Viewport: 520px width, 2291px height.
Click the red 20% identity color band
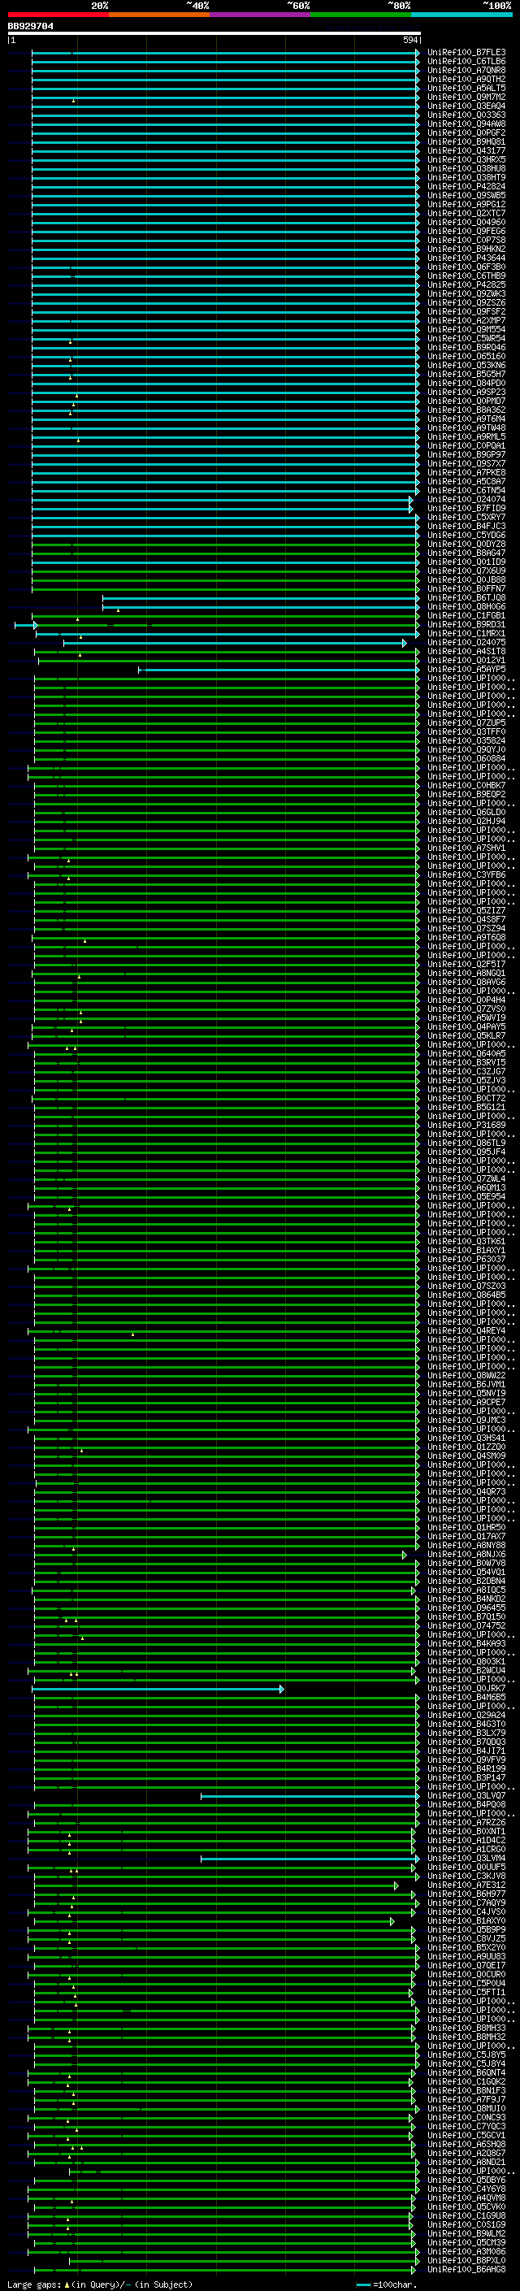58,15
